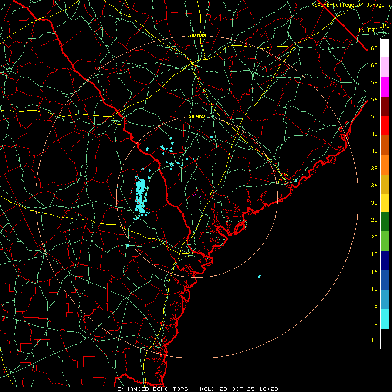Click the isolated cyan echo offshore
This screenshot has height=392, width=392.
(260, 276)
